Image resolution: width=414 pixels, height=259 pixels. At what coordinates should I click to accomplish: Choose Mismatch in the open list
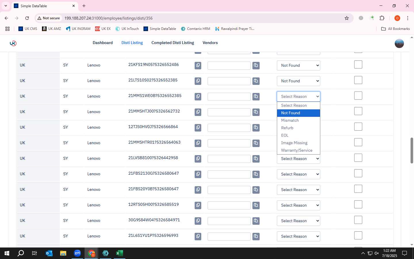(298, 120)
